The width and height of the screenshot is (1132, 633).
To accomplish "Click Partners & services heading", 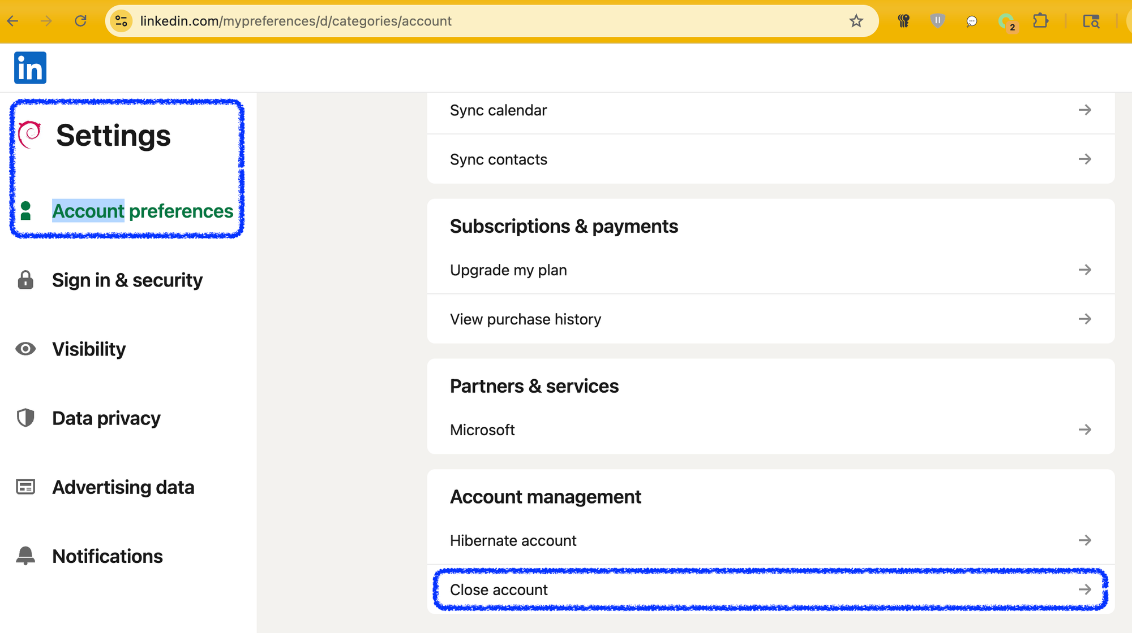I will pos(534,386).
